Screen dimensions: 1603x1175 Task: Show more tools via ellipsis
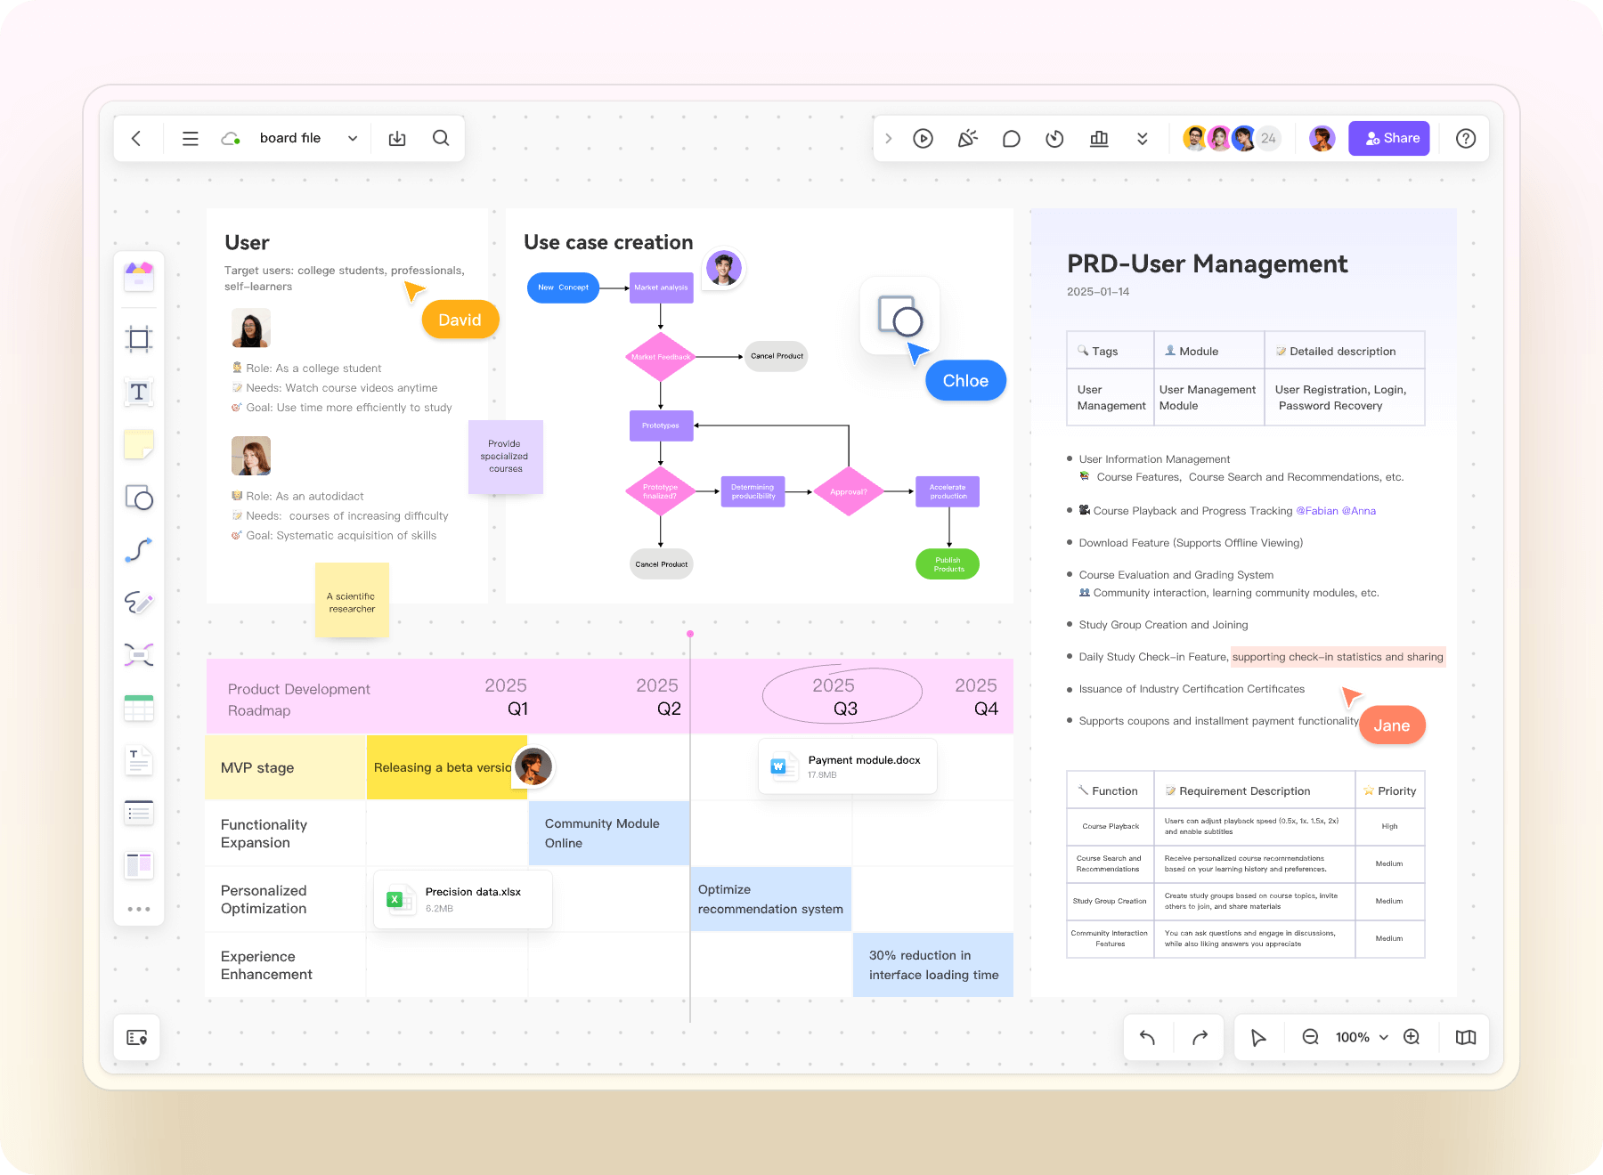139,909
